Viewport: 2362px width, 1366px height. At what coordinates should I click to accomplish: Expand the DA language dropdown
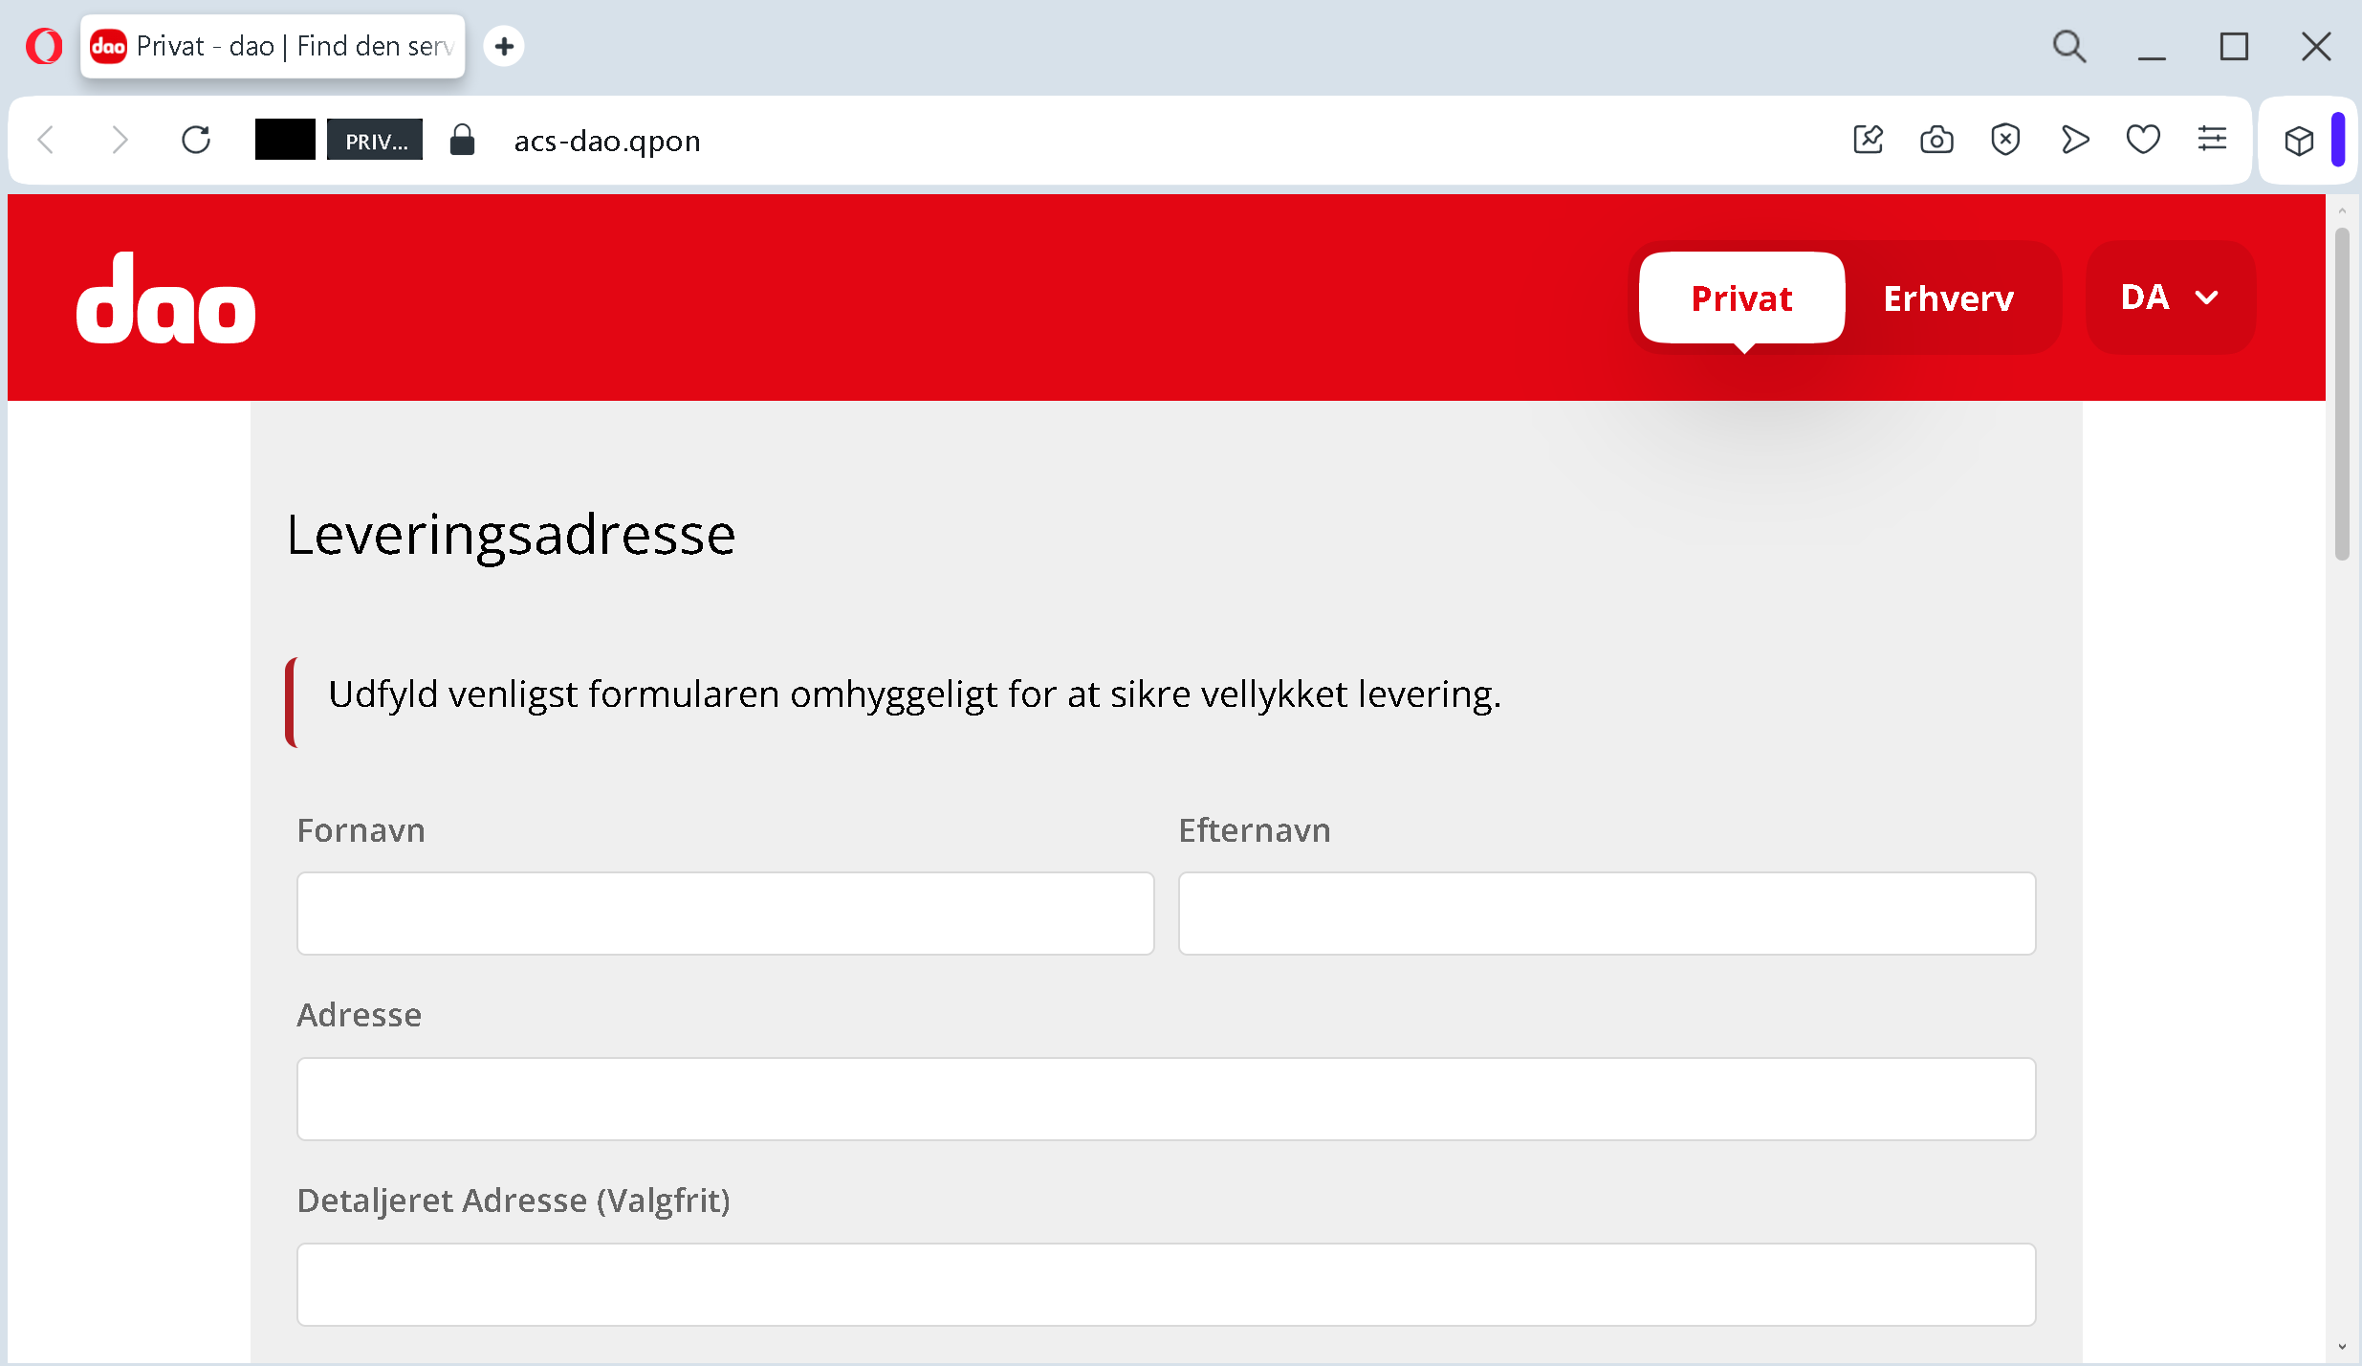click(x=2170, y=297)
